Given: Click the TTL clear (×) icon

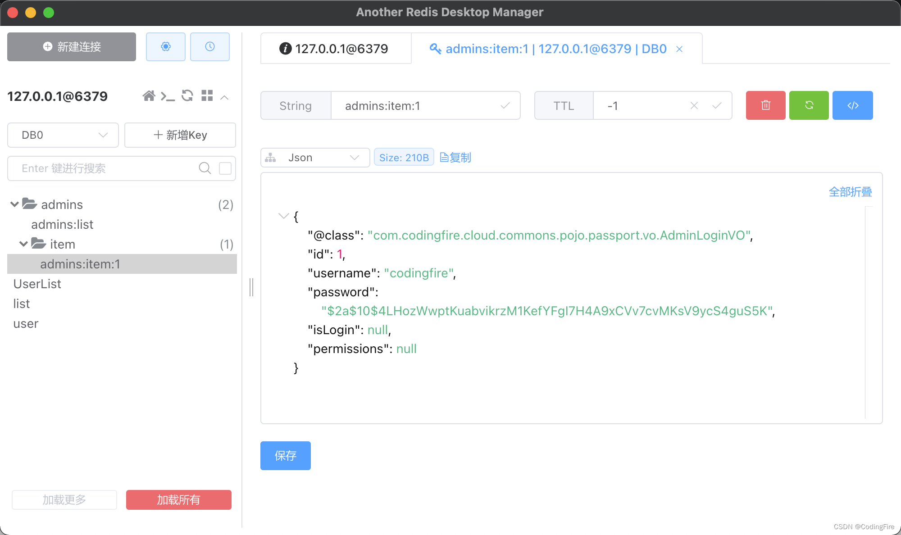Looking at the screenshot, I should coord(694,105).
